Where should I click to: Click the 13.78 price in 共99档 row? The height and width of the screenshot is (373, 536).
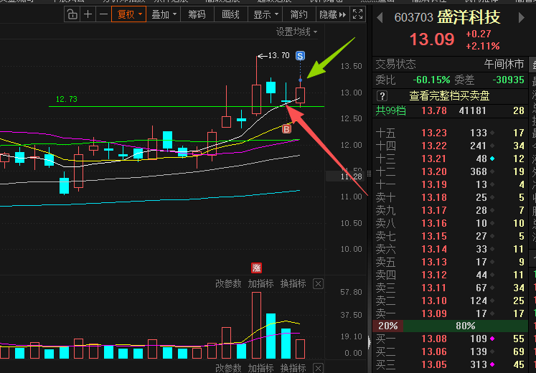(x=434, y=110)
